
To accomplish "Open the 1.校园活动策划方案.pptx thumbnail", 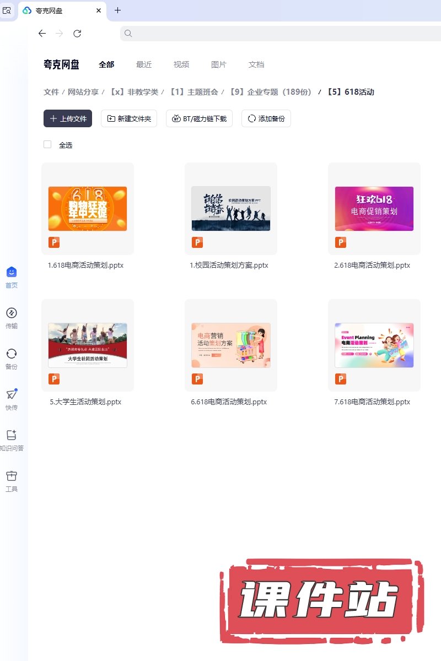I will [x=230, y=209].
